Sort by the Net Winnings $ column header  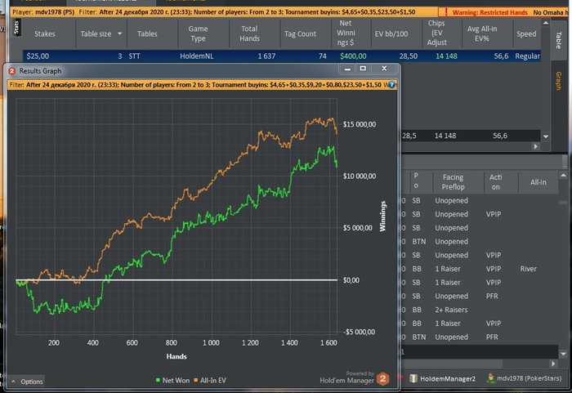(346, 33)
